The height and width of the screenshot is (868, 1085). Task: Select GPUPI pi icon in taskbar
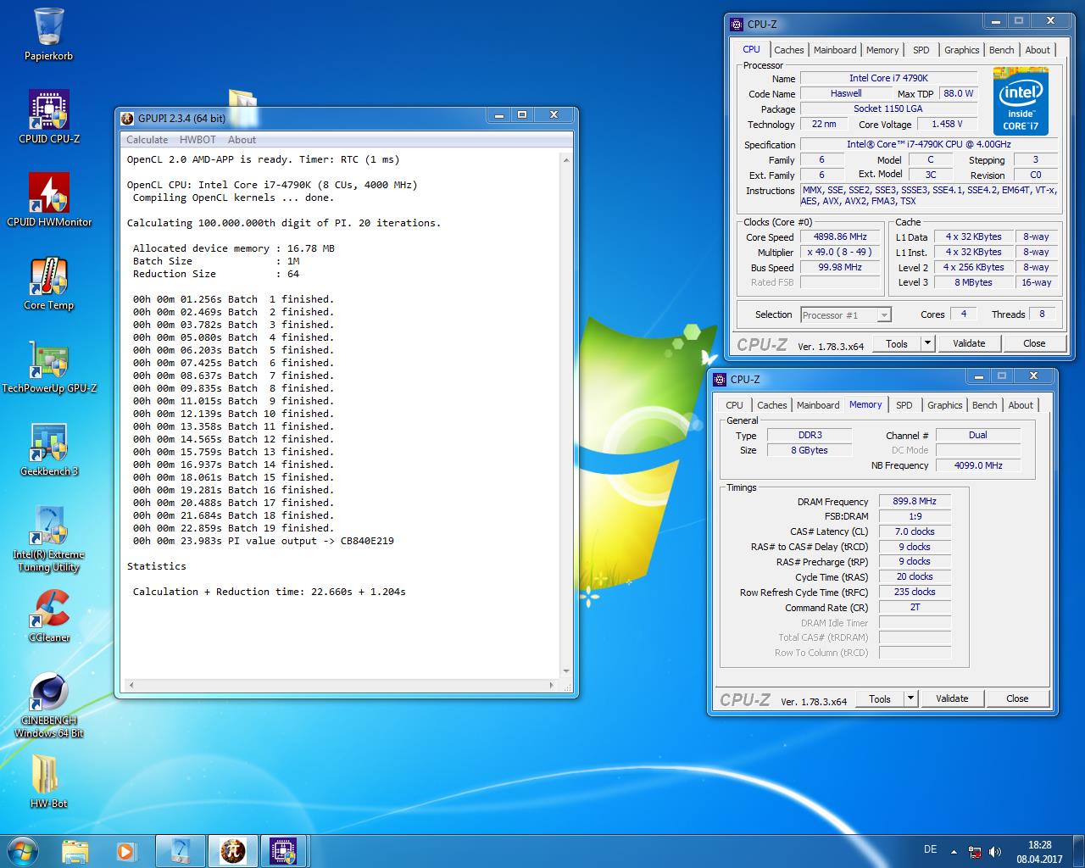point(232,851)
